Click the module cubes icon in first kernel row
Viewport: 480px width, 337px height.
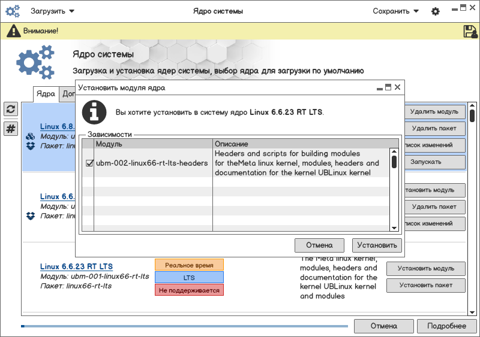point(31,136)
